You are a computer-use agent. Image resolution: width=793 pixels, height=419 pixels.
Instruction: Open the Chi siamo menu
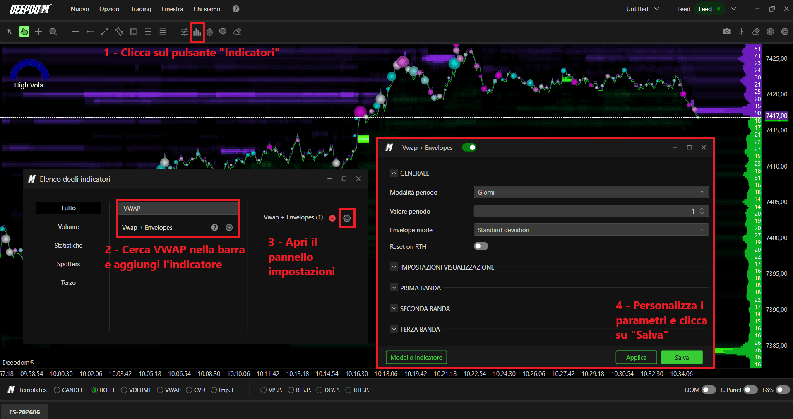coord(207,9)
